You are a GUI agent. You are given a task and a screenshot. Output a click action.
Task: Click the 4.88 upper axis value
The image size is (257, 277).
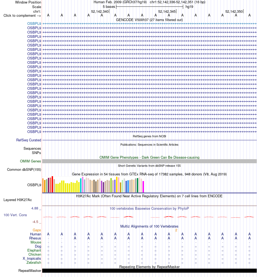point(35,208)
